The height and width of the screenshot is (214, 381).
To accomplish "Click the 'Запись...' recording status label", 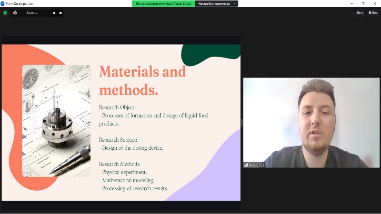I will tap(32, 13).
